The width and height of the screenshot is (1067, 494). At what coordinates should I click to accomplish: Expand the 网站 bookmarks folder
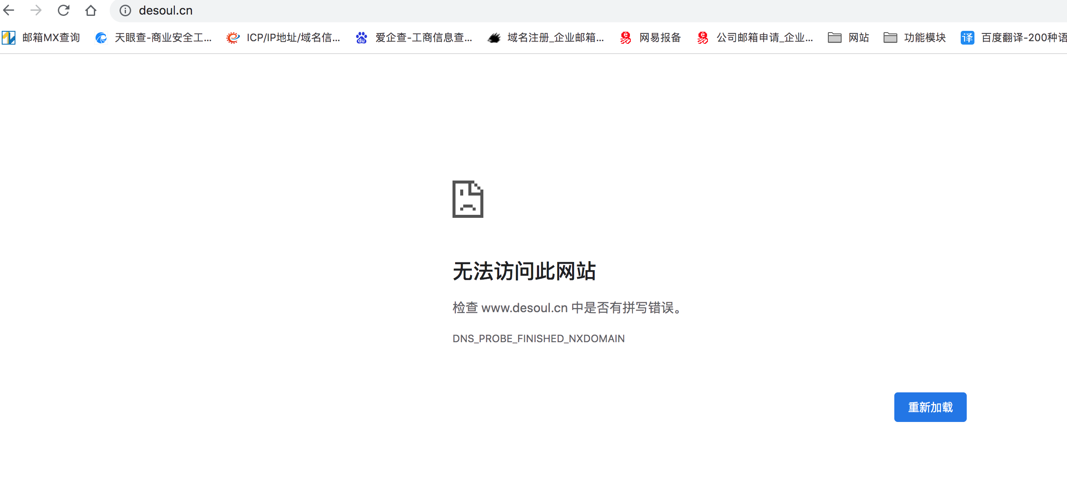[848, 38]
